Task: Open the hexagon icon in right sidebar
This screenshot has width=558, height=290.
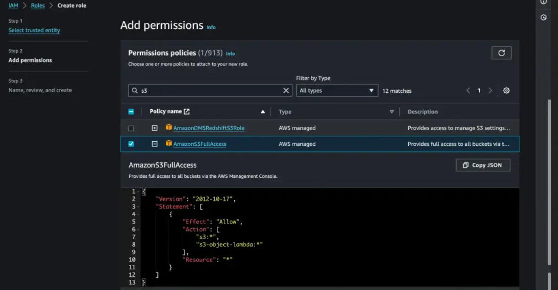Action: pos(544,17)
